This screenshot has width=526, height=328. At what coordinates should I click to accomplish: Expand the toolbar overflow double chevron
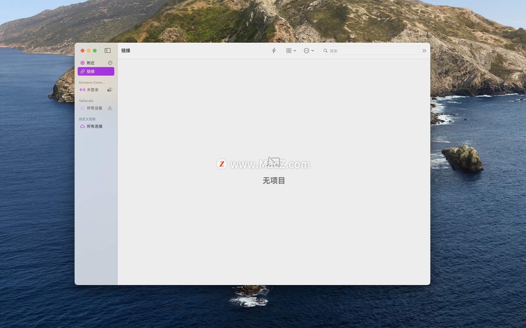424,51
